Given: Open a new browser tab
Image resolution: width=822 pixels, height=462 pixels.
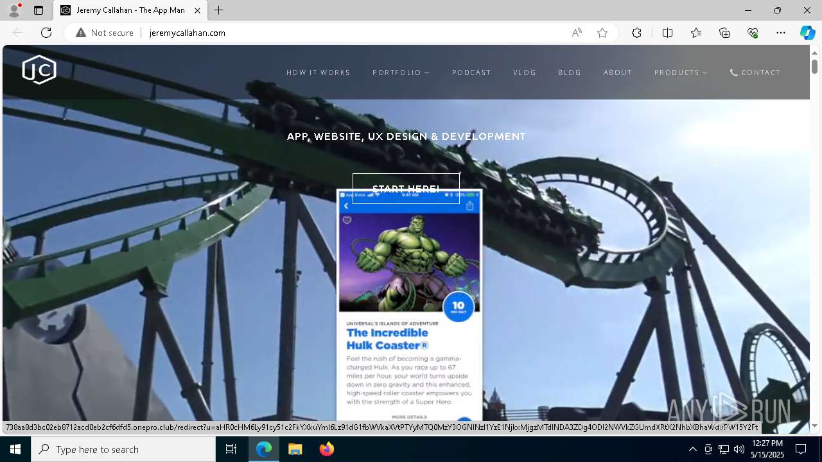Looking at the screenshot, I should [219, 10].
